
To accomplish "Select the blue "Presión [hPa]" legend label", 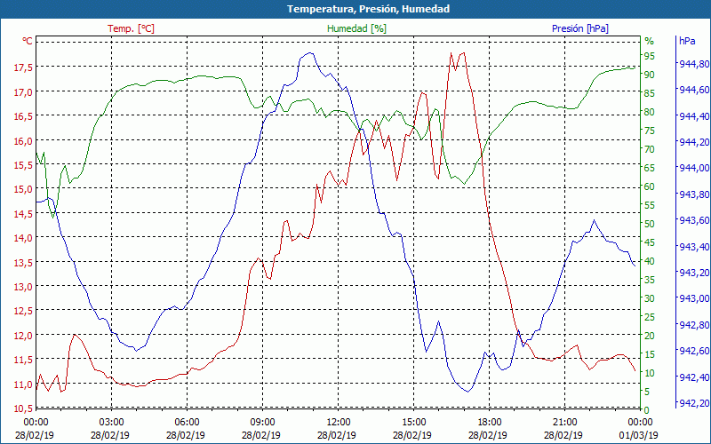I will 580,28.
